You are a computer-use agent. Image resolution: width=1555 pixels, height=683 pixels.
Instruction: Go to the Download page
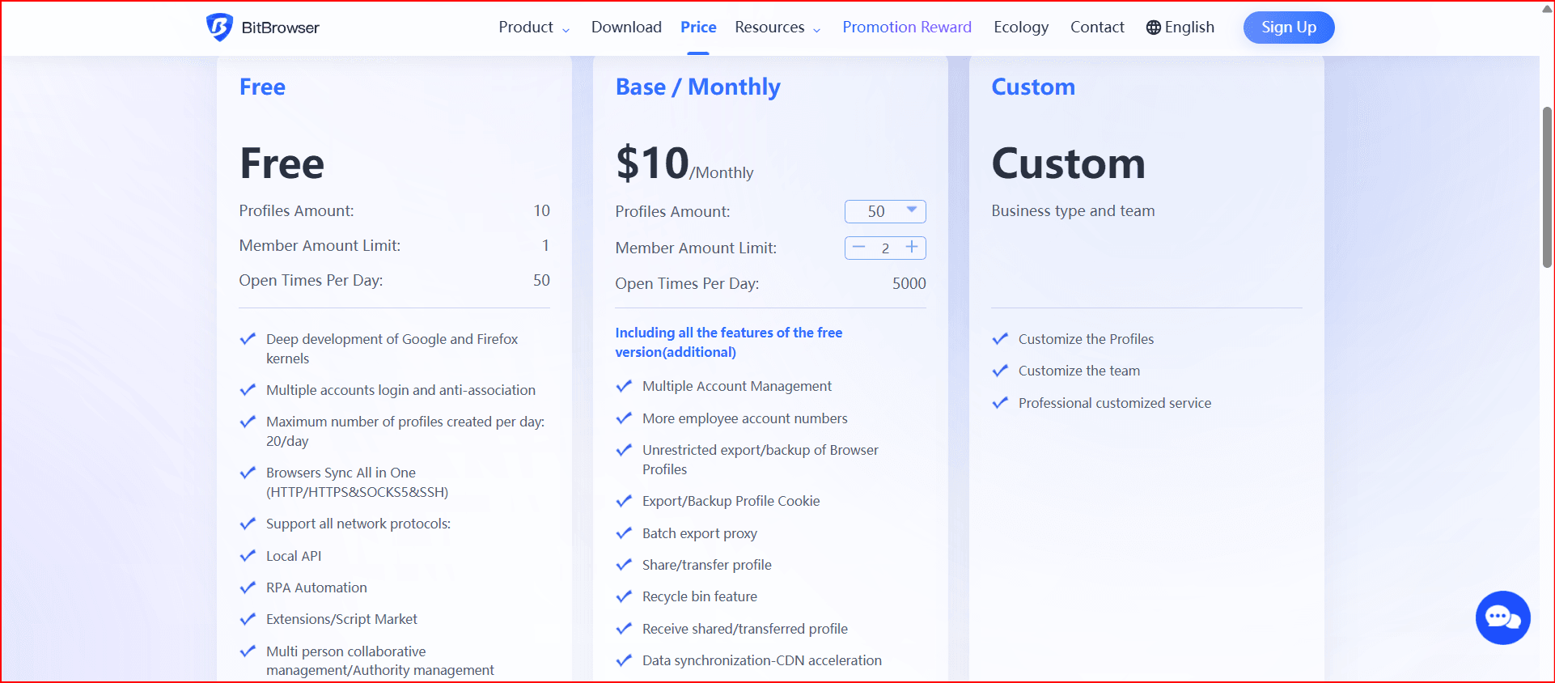pos(626,28)
